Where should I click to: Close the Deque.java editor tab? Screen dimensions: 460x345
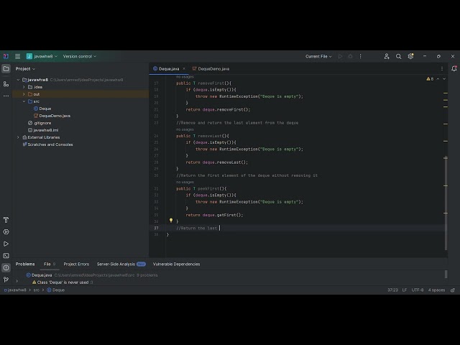[184, 69]
